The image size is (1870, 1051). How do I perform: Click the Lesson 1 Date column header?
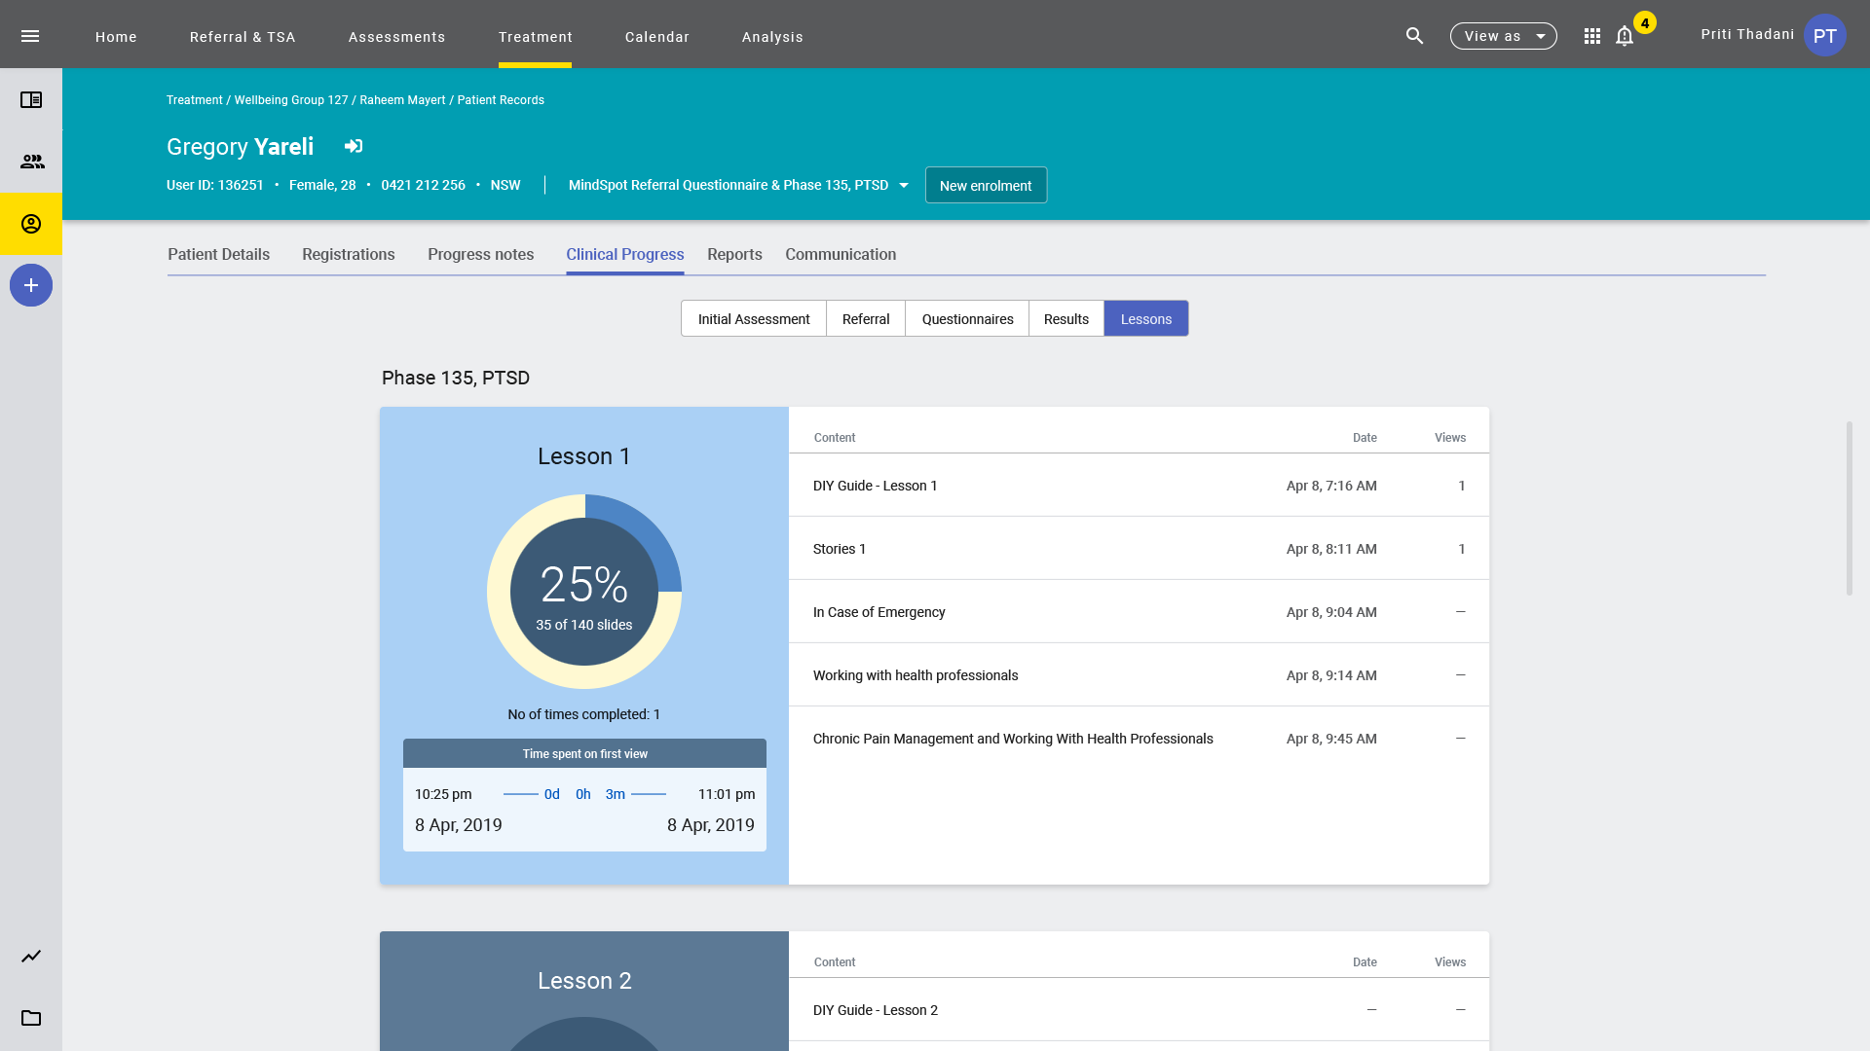(1365, 438)
